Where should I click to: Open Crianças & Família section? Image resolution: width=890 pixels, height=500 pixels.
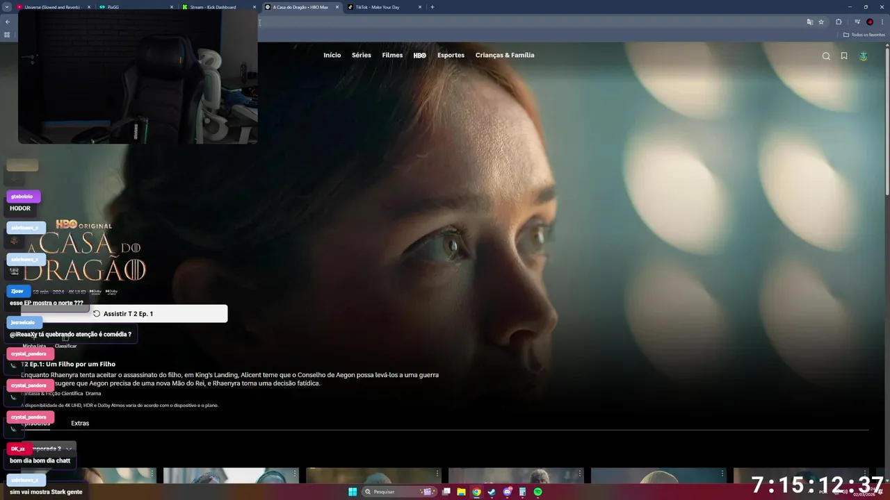(x=505, y=55)
